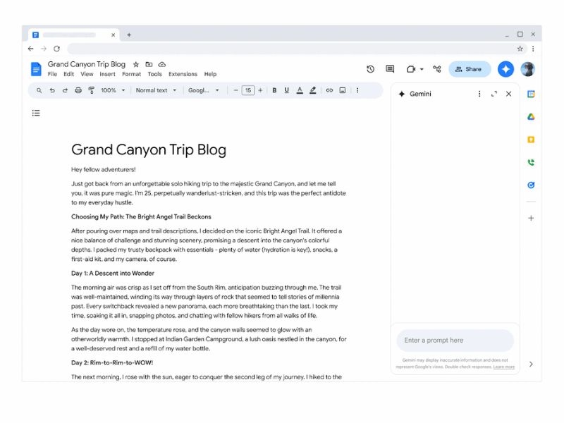Expand the Normal text style dropdown
This screenshot has width=564, height=423.
pyautogui.click(x=156, y=90)
